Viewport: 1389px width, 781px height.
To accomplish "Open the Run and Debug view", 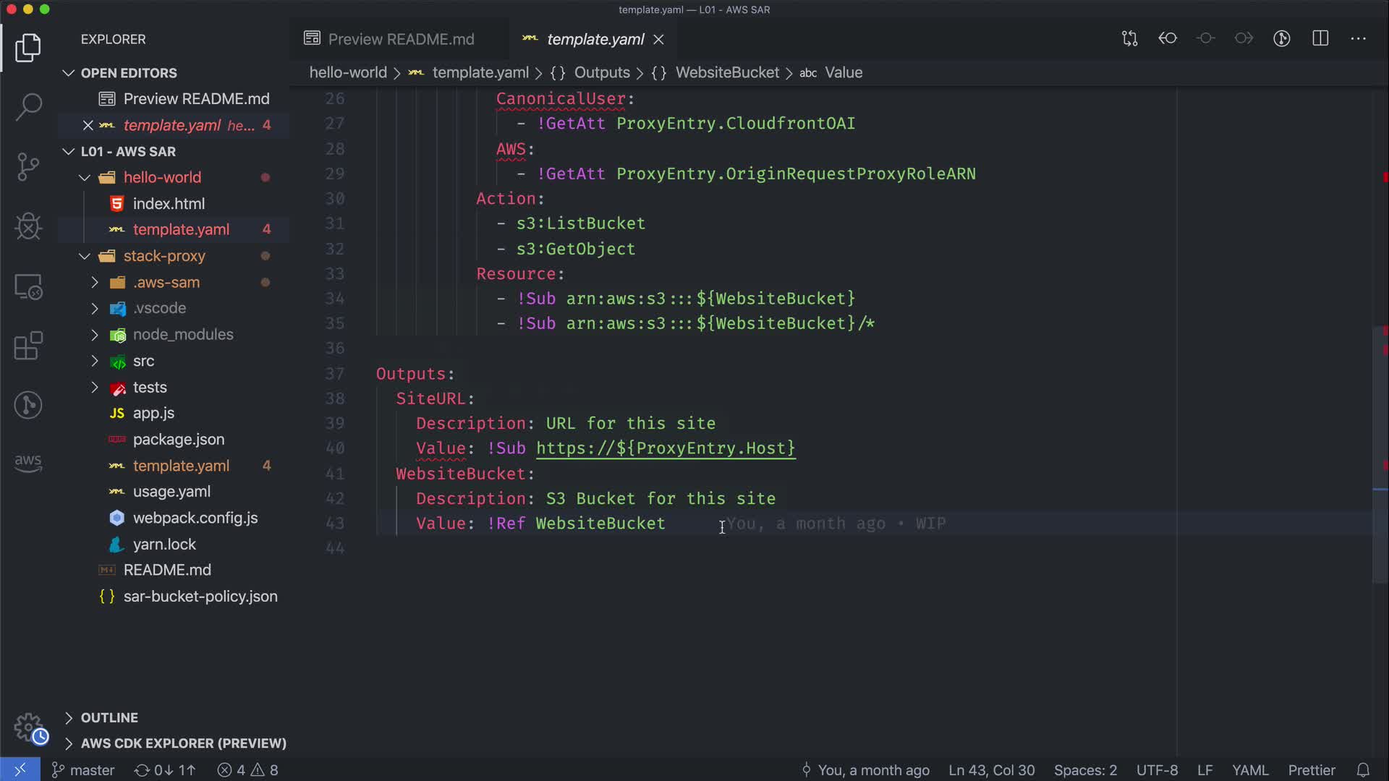I will (x=28, y=226).
